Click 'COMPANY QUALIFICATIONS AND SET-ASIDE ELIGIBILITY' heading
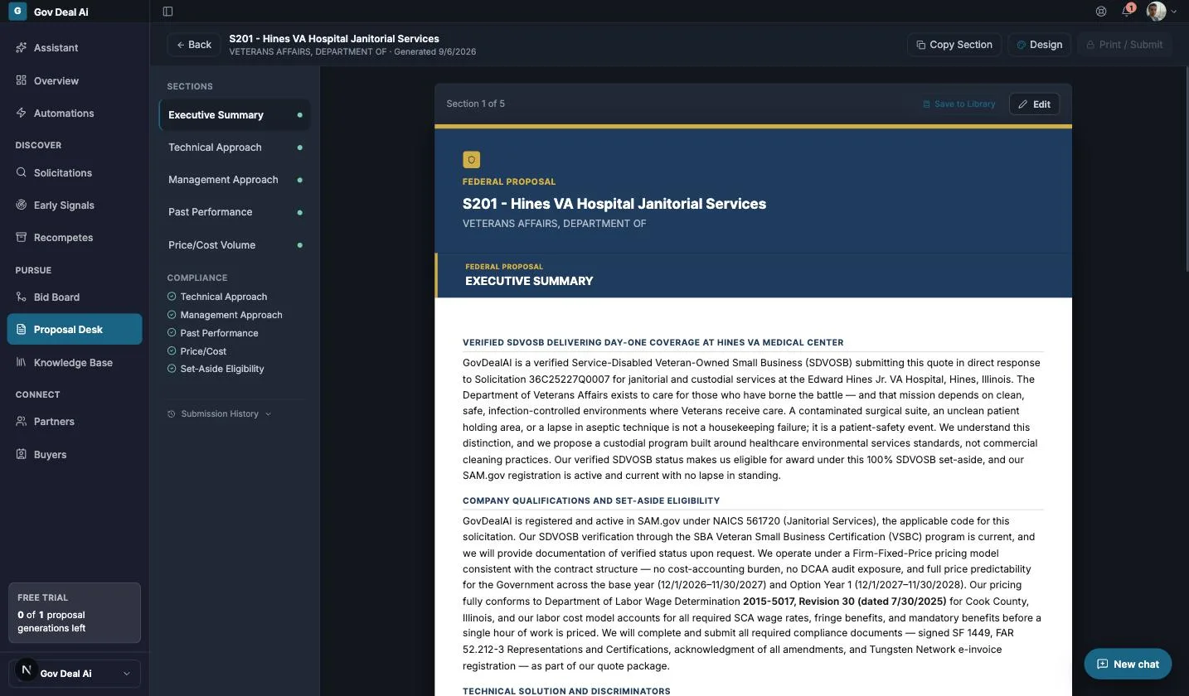This screenshot has width=1189, height=696. pos(591,501)
